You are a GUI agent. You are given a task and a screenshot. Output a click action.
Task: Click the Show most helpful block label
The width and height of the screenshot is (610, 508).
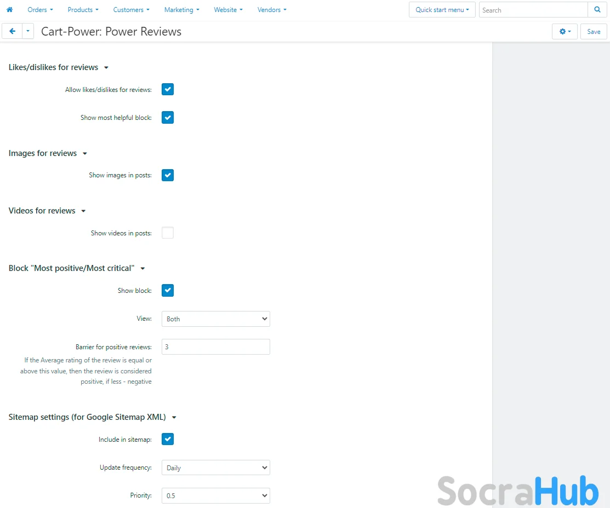point(116,118)
